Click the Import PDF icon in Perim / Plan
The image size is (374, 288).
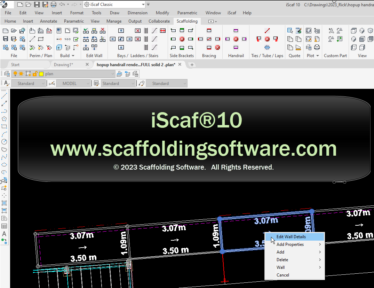(x=49, y=31)
